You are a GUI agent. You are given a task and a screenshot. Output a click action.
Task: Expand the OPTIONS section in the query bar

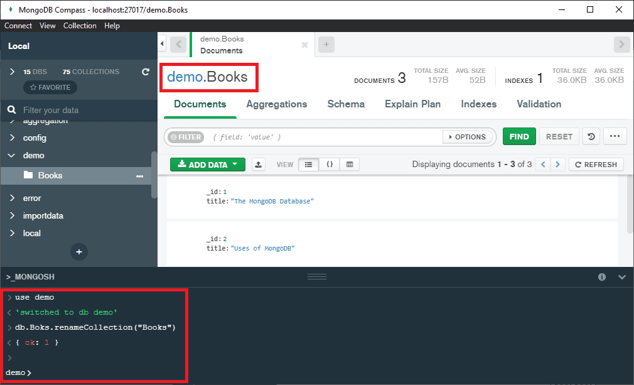point(468,136)
